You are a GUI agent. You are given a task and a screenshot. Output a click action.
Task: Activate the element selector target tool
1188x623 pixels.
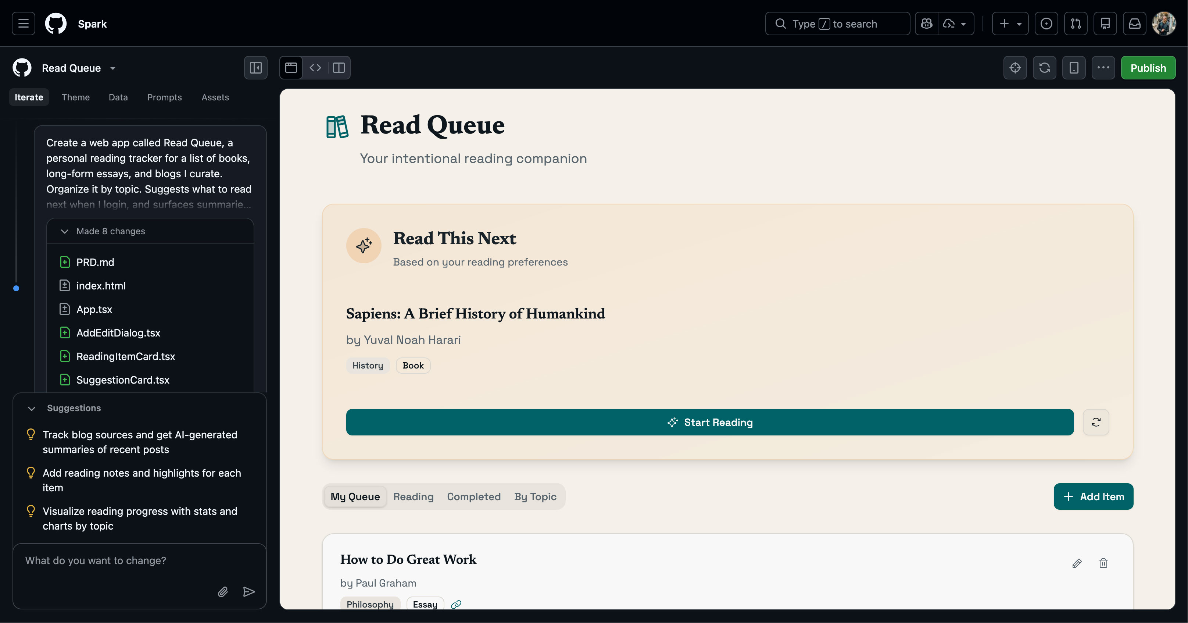click(1015, 68)
